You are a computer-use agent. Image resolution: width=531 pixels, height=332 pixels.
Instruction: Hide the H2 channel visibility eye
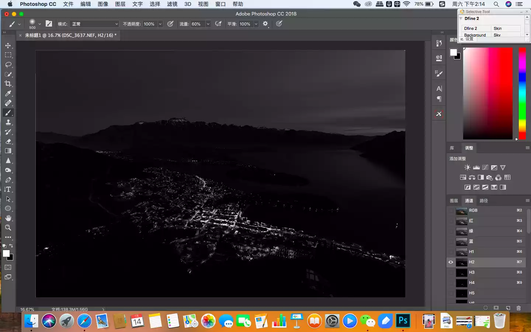pos(451,262)
